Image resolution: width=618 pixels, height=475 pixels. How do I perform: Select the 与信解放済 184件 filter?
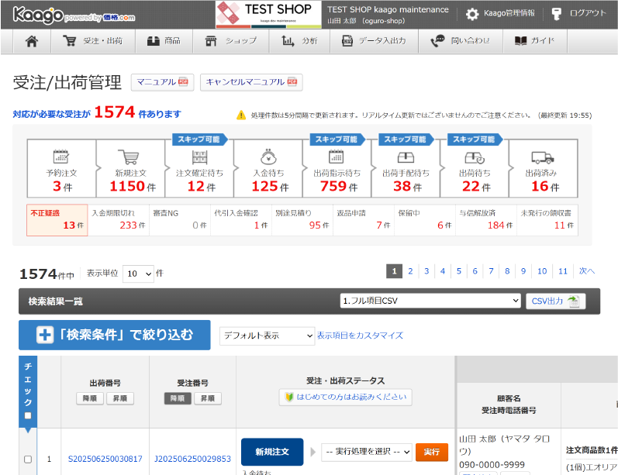point(486,220)
